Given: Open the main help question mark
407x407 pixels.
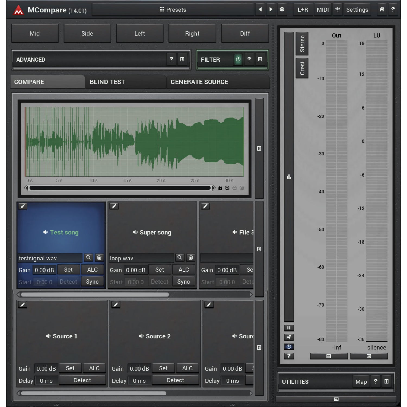Looking at the screenshot, I should point(393,9).
